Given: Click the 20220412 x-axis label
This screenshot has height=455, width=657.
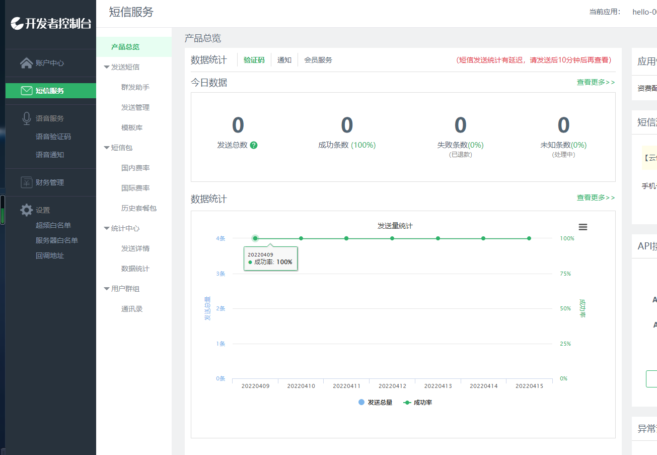Looking at the screenshot, I should (392, 386).
